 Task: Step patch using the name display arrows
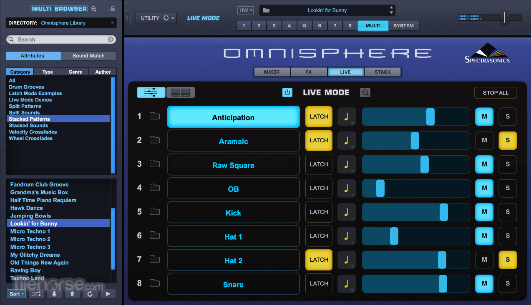(x=391, y=10)
